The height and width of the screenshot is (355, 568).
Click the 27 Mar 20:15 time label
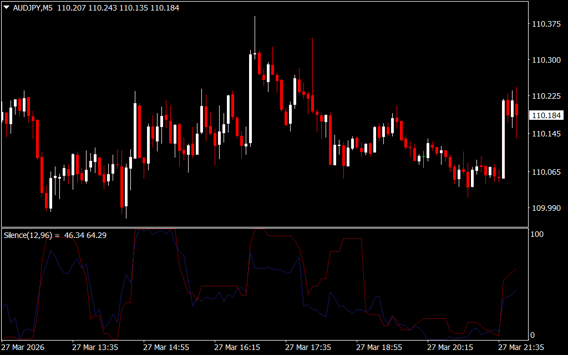pyautogui.click(x=450, y=347)
